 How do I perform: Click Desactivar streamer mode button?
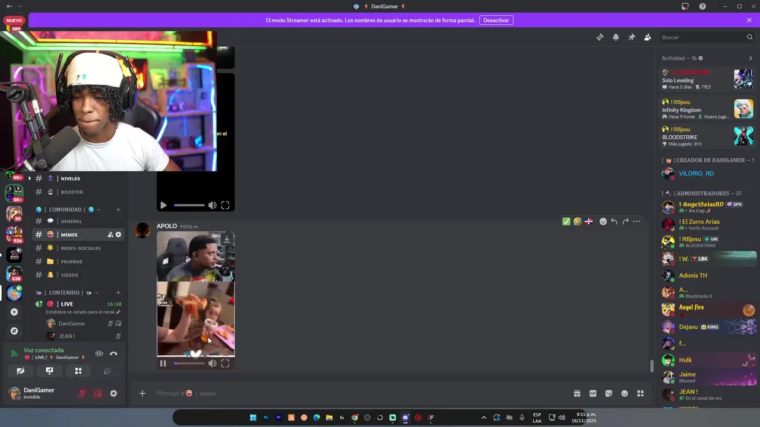tap(496, 20)
